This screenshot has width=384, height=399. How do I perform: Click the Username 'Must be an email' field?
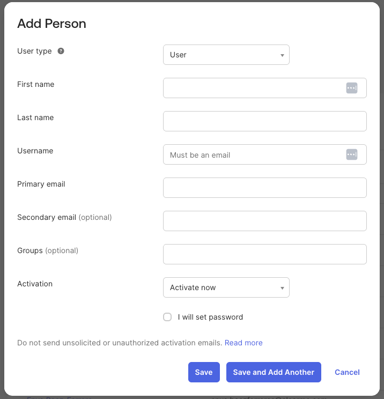pyautogui.click(x=265, y=154)
